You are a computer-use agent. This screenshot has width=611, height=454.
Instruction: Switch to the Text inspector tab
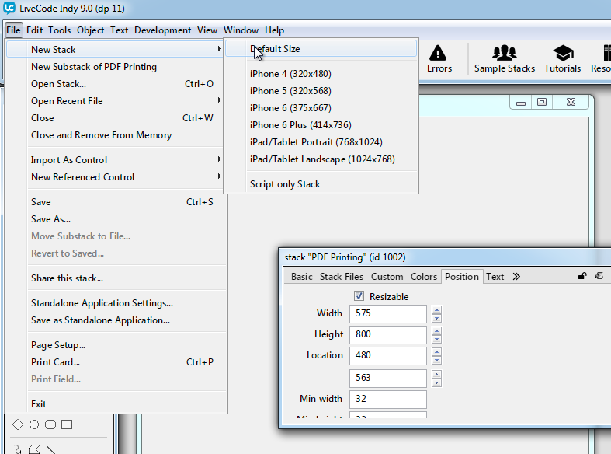[x=495, y=277]
